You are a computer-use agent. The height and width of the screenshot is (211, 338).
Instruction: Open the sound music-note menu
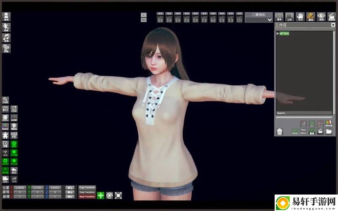[x=6, y=38]
